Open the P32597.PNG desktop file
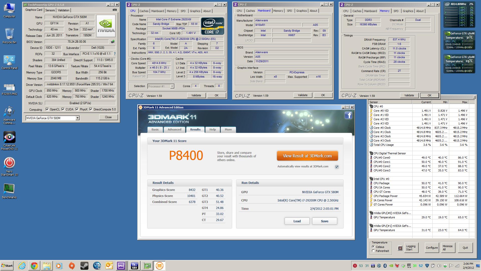 9,90
